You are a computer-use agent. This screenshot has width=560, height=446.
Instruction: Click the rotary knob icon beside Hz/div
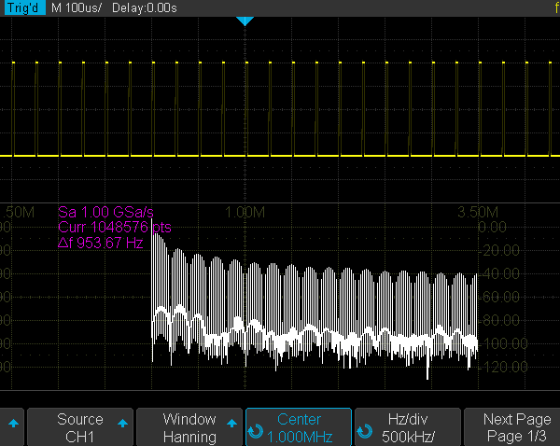point(365,434)
